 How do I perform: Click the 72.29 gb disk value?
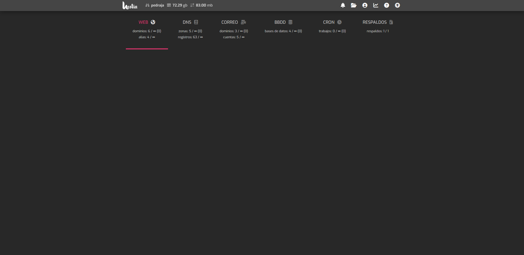click(180, 5)
